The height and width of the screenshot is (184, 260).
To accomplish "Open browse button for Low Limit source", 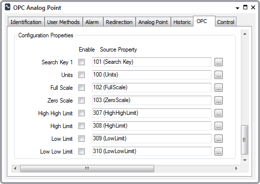I will click(x=218, y=139).
